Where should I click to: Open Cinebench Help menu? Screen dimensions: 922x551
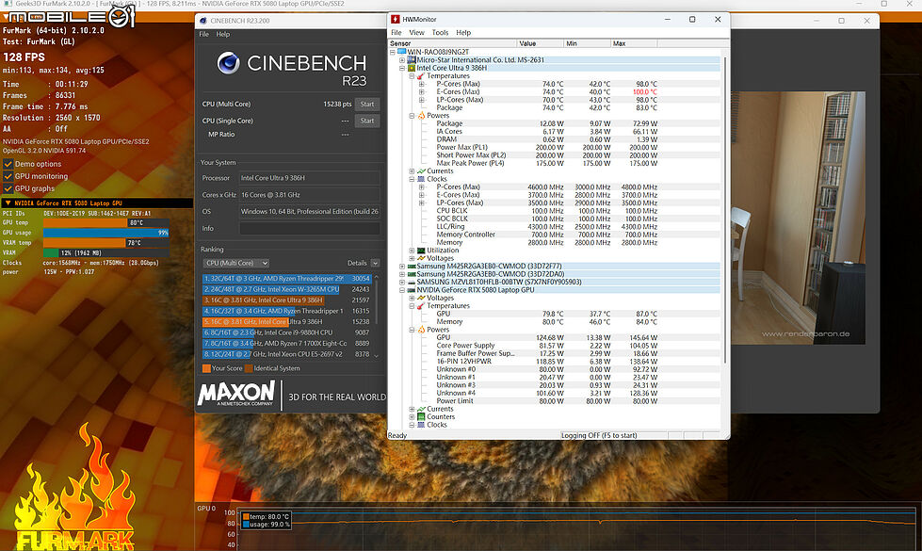click(223, 34)
